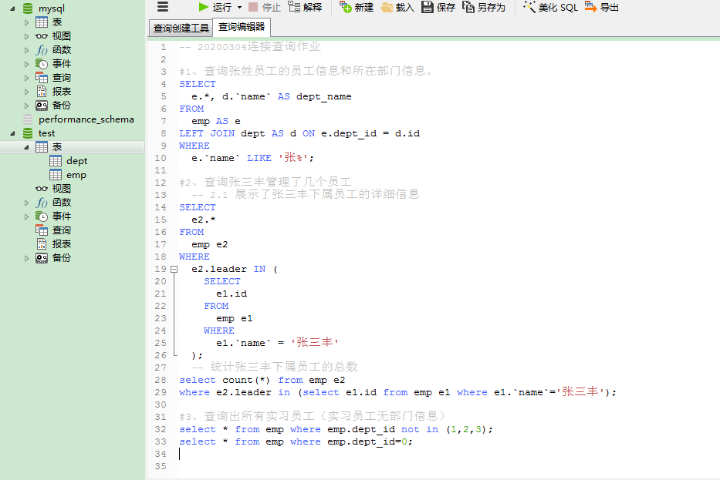Click the Load (载入) folder icon
The image size is (720, 480).
[387, 8]
